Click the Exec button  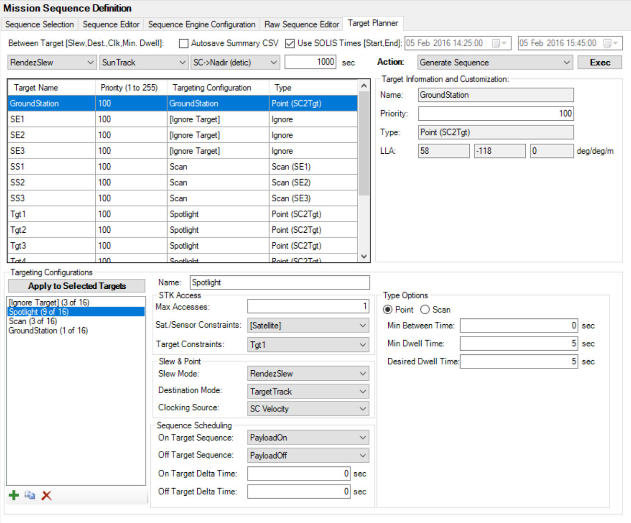[599, 62]
